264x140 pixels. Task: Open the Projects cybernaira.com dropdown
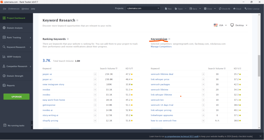click(143, 8)
